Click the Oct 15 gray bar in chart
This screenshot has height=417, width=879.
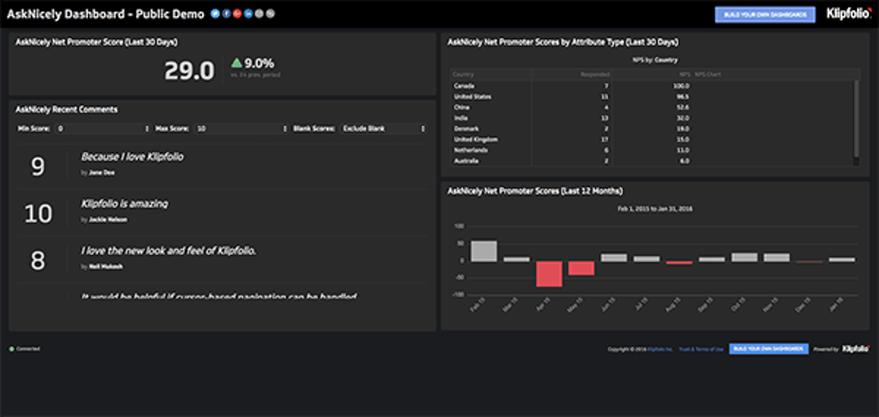click(744, 257)
